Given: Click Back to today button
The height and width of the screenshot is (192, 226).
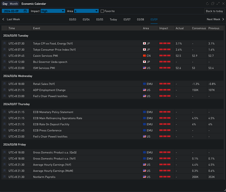Looking at the screenshot, I should [214, 11].
